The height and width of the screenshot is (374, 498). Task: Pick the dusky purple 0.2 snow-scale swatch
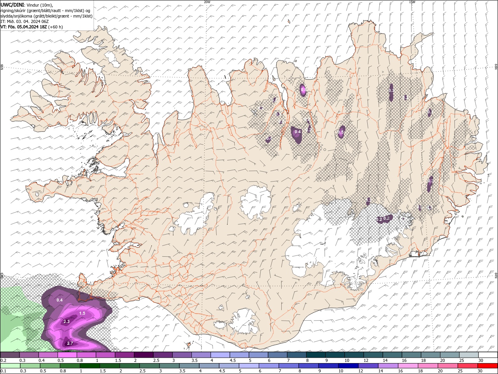click(x=10, y=355)
